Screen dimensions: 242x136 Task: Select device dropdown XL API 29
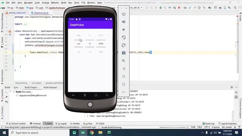tap(137, 8)
